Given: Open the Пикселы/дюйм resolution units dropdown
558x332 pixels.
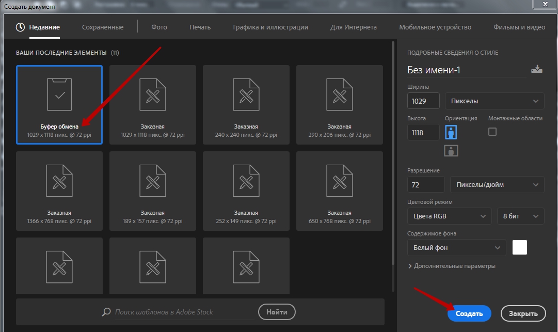Looking at the screenshot, I should click(x=497, y=184).
